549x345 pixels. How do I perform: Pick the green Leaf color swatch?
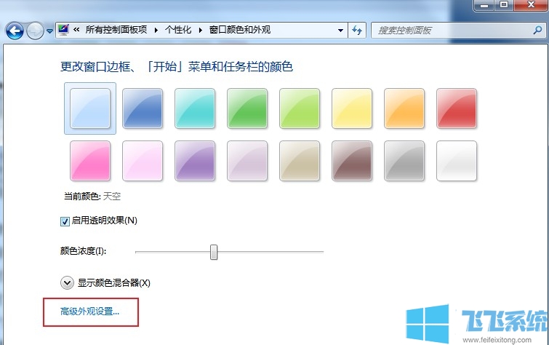tap(247, 108)
